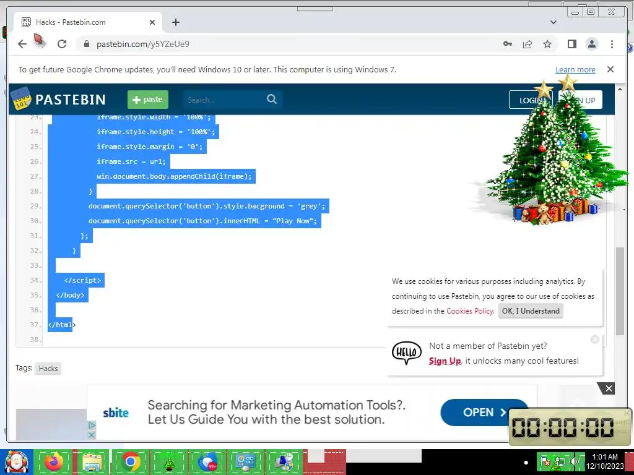Reload the Pastebin page
This screenshot has height=475, width=634.
pyautogui.click(x=62, y=44)
